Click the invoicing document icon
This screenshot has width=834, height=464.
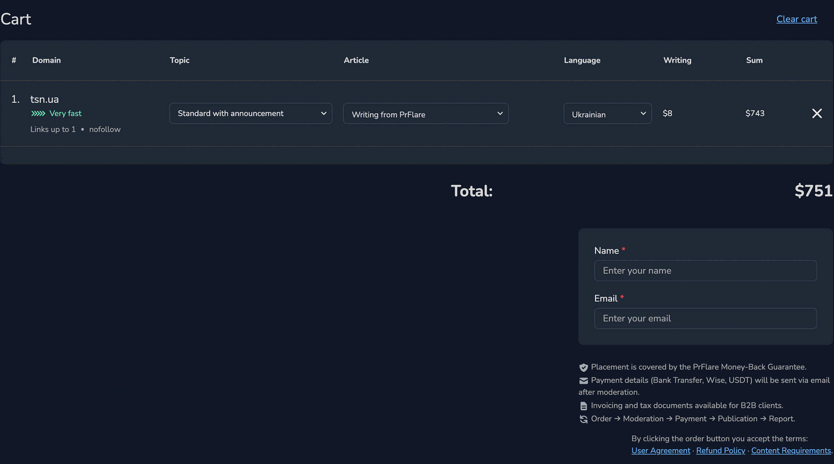pos(583,406)
